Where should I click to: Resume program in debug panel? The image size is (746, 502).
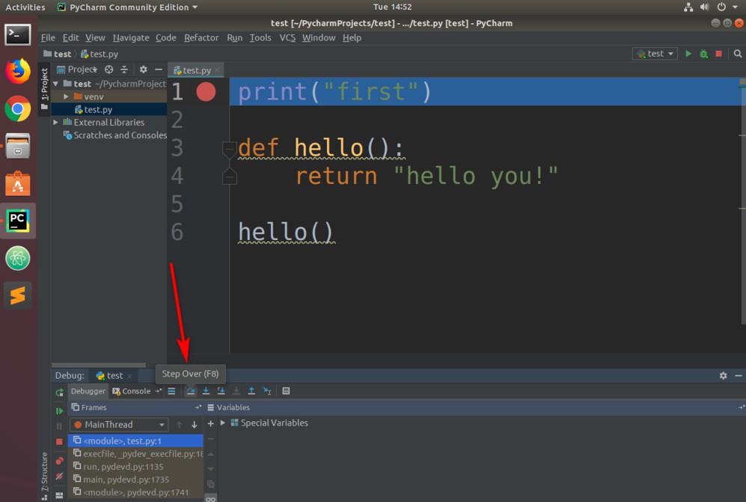pyautogui.click(x=59, y=411)
